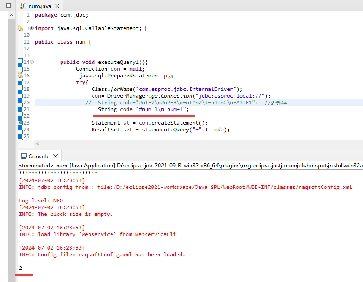Click the line number 21 in the gutter
Image resolution: width=363 pixels, height=282 pixels.
coord(26,109)
